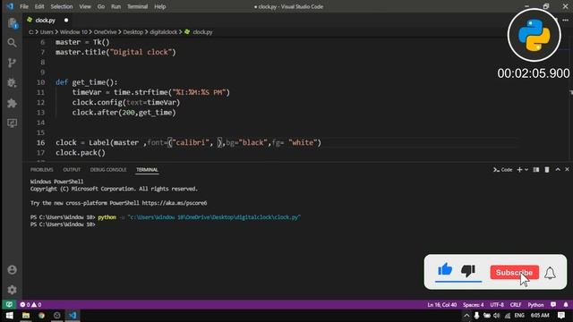Open the Windows Start menu
This screenshot has height=322, width=573.
click(x=10, y=316)
